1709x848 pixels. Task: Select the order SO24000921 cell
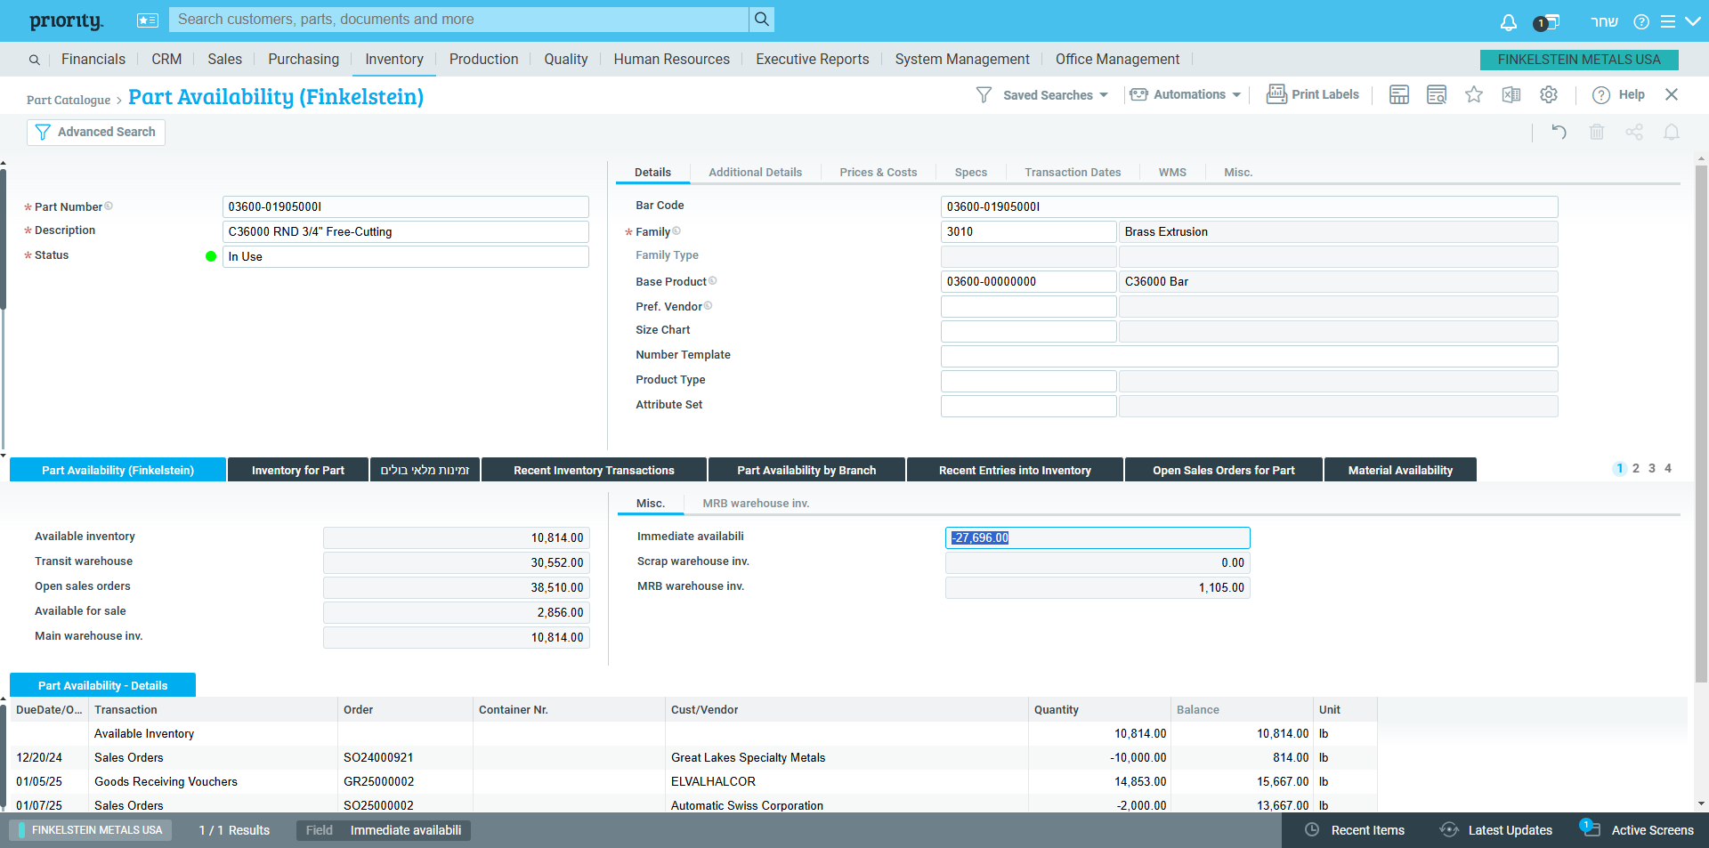pos(405,757)
